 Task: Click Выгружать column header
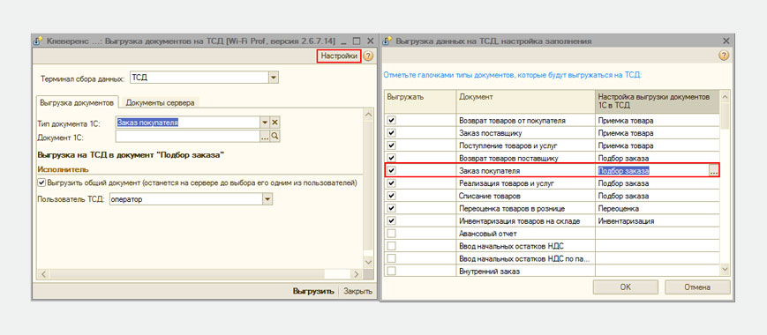tap(420, 101)
